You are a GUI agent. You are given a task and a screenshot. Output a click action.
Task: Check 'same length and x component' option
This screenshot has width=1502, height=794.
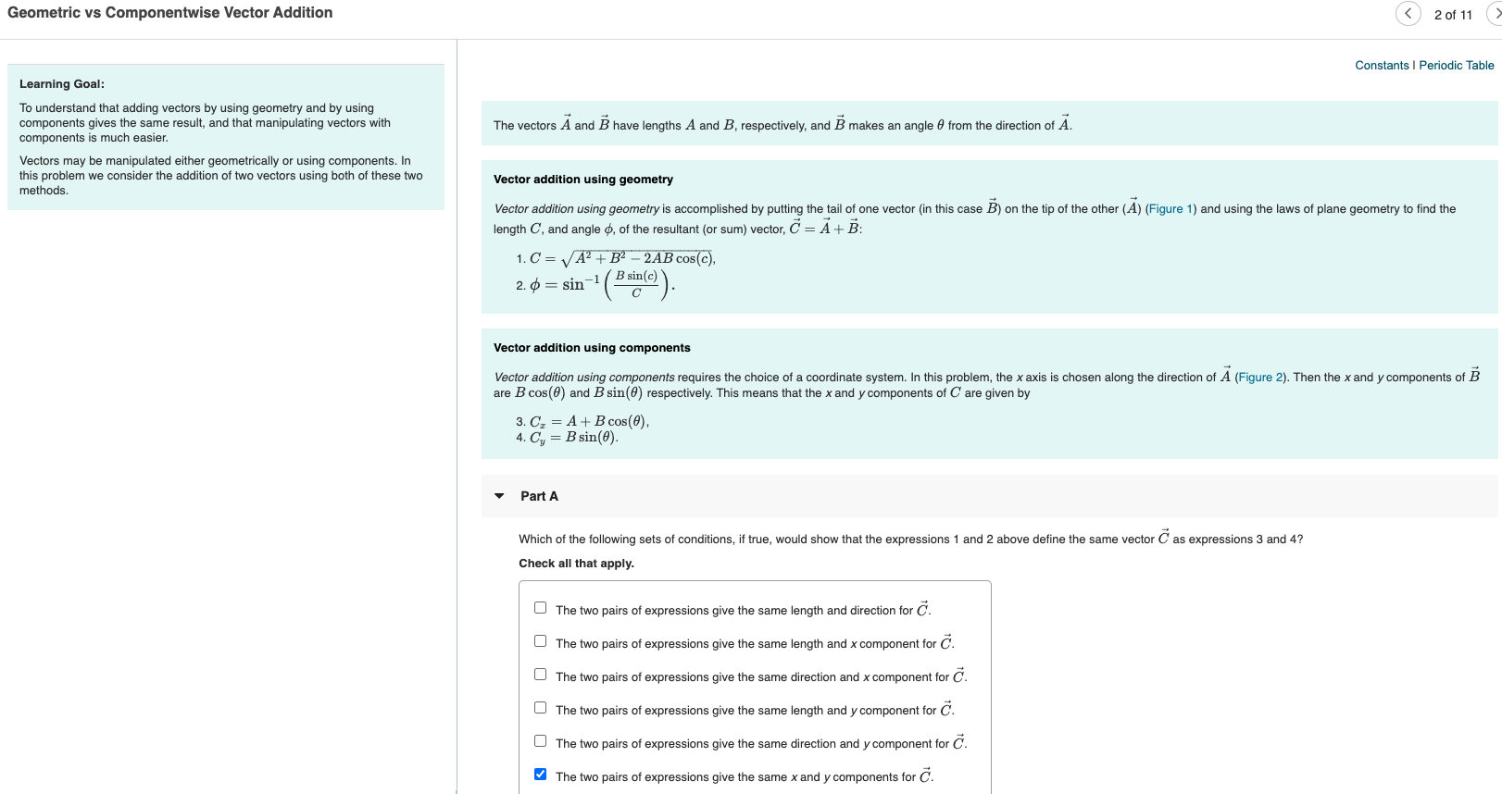coord(540,639)
